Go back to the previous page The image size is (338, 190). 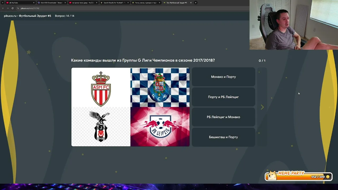(x=3, y=8)
